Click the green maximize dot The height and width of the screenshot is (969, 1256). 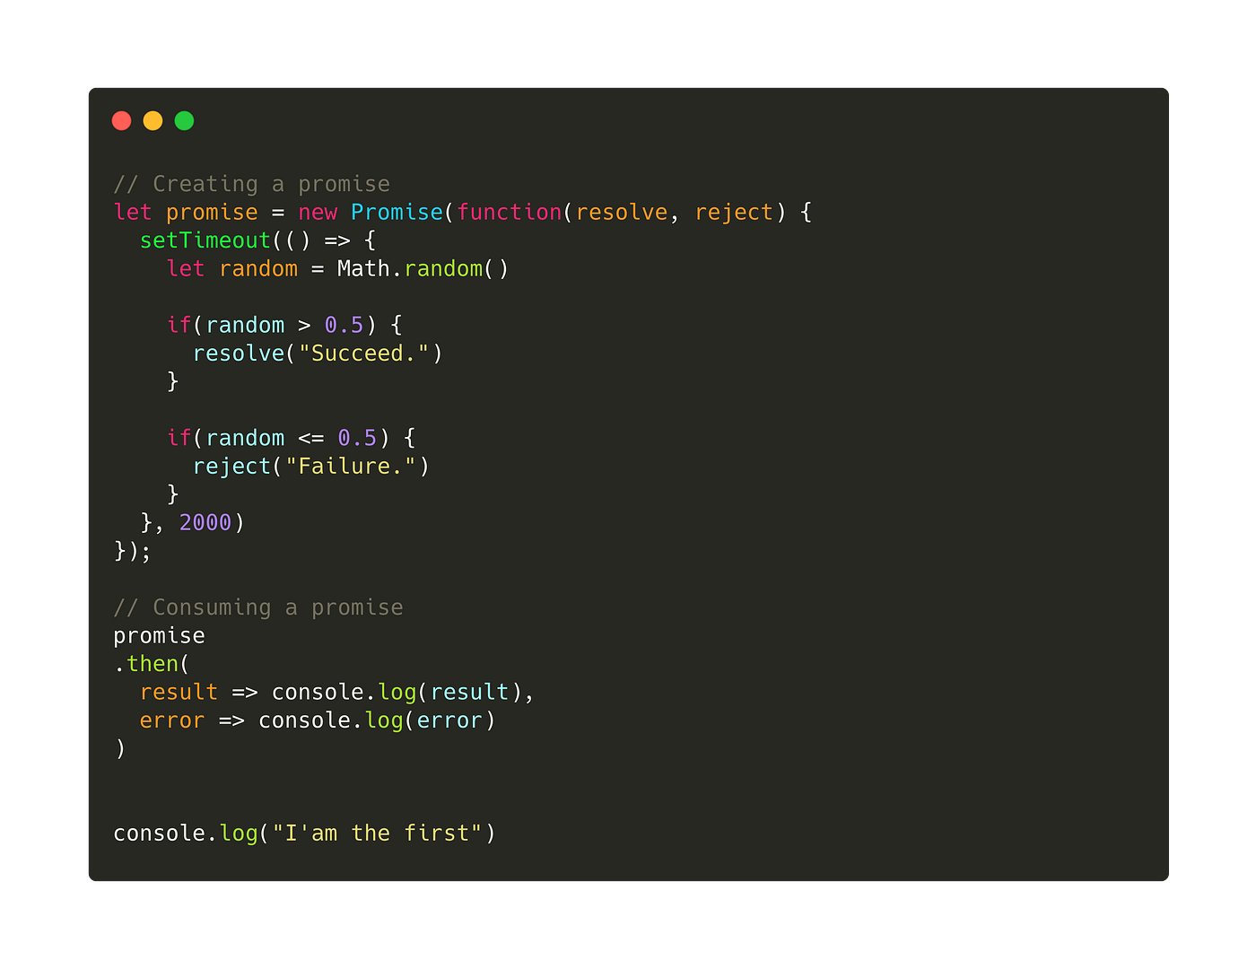point(184,119)
